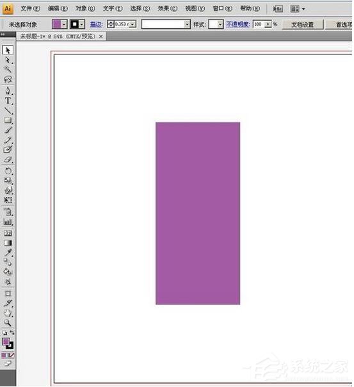Image resolution: width=354 pixels, height=387 pixels.
Task: Pick the Rectangle tool
Action: point(8,120)
